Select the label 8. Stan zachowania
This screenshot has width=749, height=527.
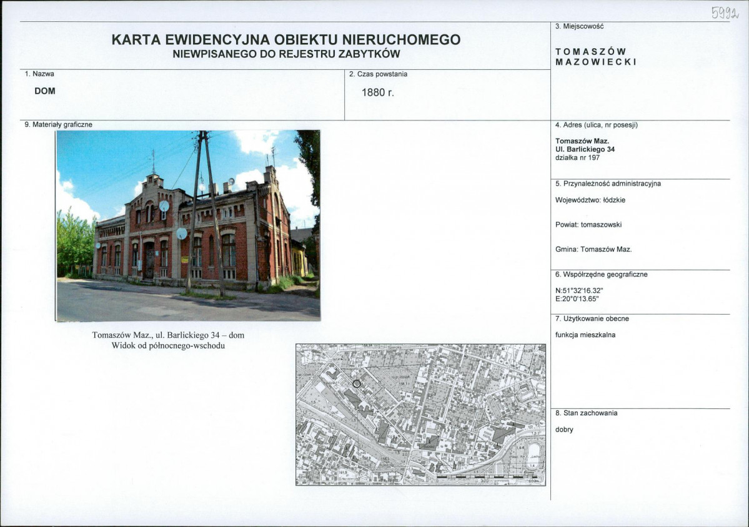click(587, 413)
